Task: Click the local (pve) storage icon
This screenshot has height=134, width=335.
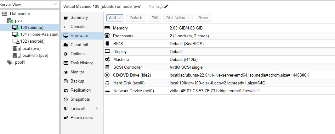Action: pyautogui.click(x=15, y=48)
